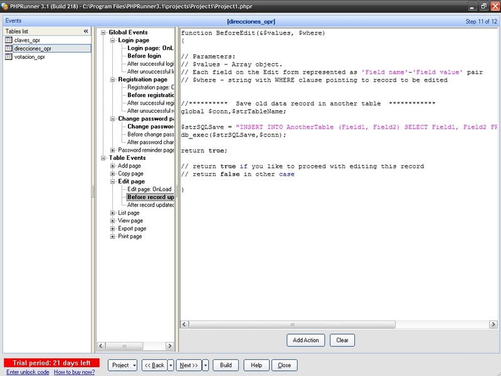Expand the Add page node
Viewport: 501px width, 376px height.
click(x=113, y=166)
